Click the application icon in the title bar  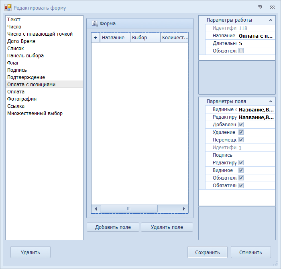pyautogui.click(x=8, y=8)
